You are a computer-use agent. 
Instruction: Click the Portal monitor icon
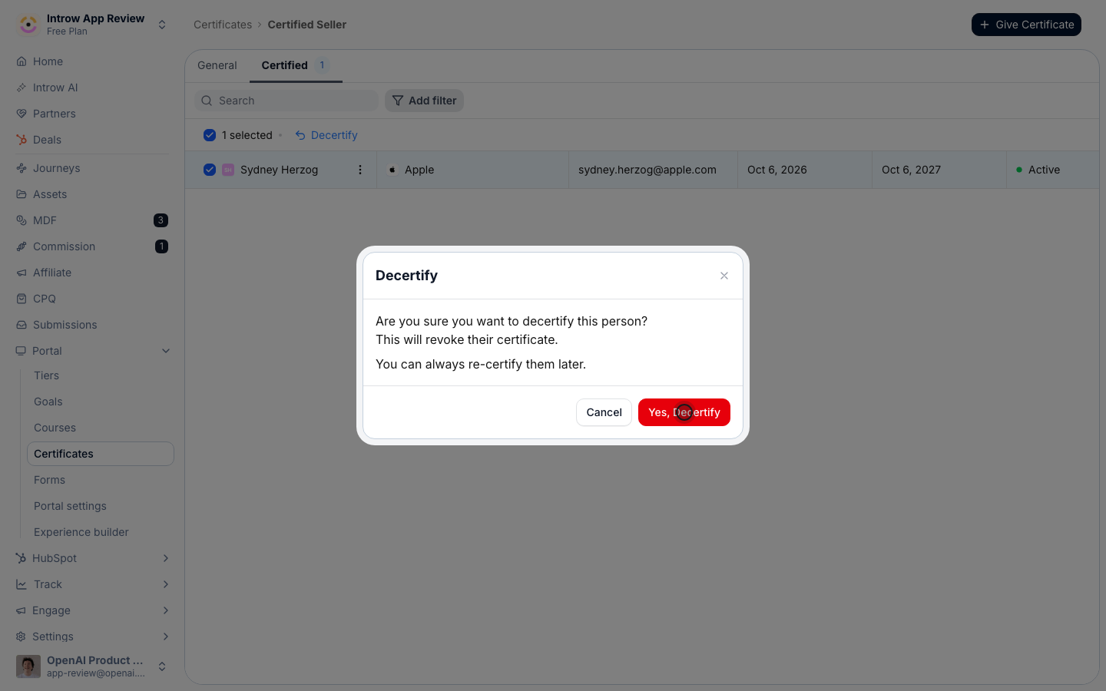point(21,351)
